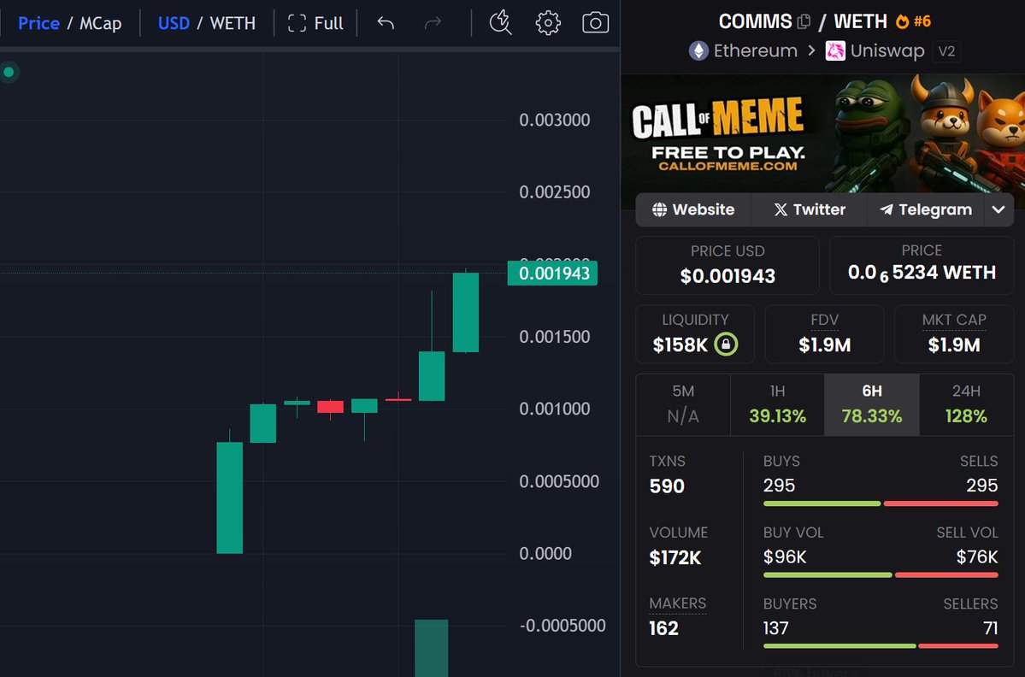Click the VOLUME $172K value
1025x677 pixels.
[675, 557]
